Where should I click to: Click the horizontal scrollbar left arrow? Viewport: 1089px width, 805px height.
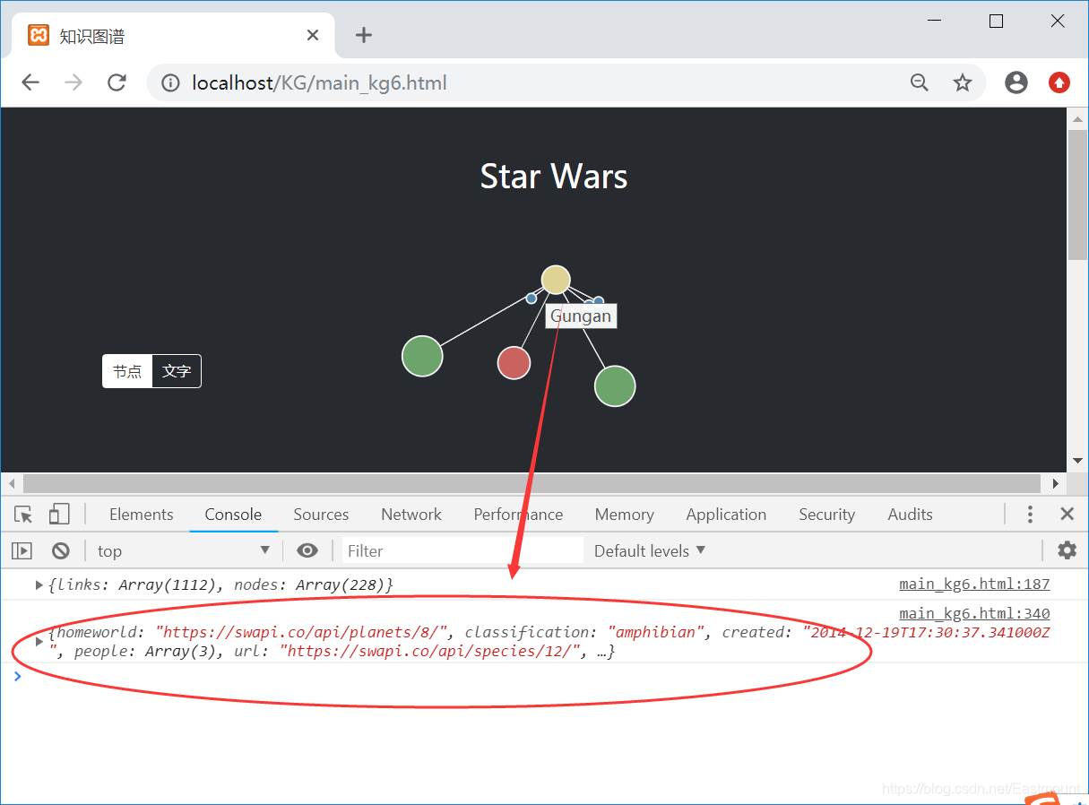coord(11,483)
